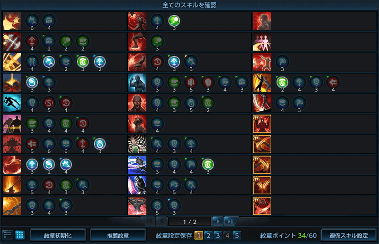Switch to list view layout
The width and height of the screenshot is (379, 244).
[8, 235]
